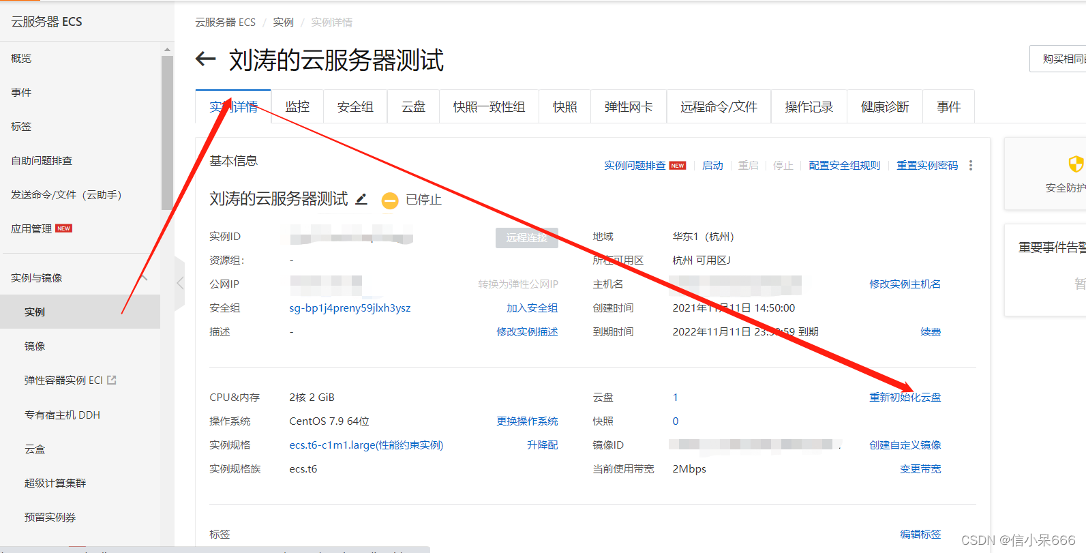This screenshot has height=553, width=1086.
Task: View the 健康诊断 tab
Action: point(885,106)
